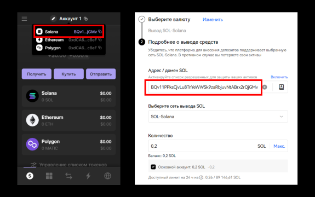Open the dollar wallet tab in bottom bar

click(30, 176)
